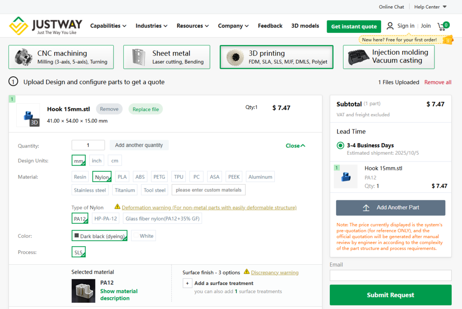
Task: Click the user account icon
Action: (x=390, y=26)
